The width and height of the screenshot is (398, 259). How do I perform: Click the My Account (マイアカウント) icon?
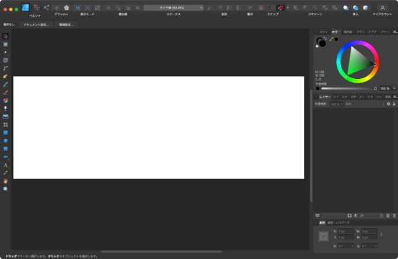click(382, 7)
